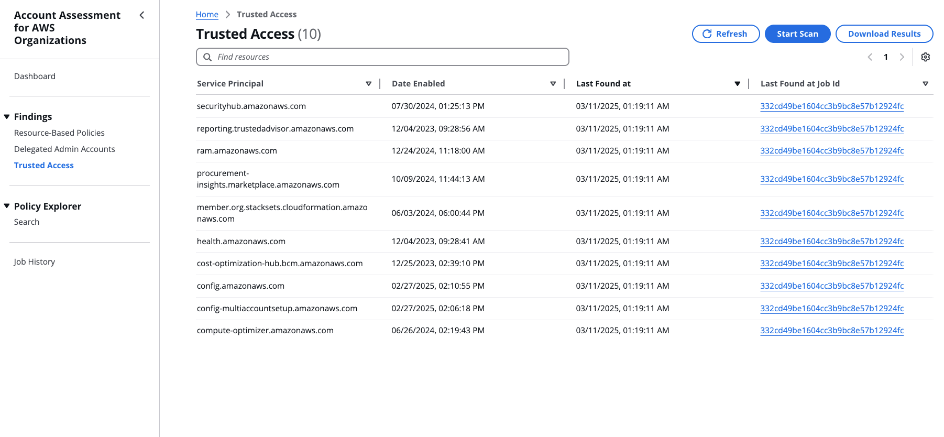Select member.org.stacksets.cloudformation cell
The width and height of the screenshot is (944, 437).
pos(282,213)
